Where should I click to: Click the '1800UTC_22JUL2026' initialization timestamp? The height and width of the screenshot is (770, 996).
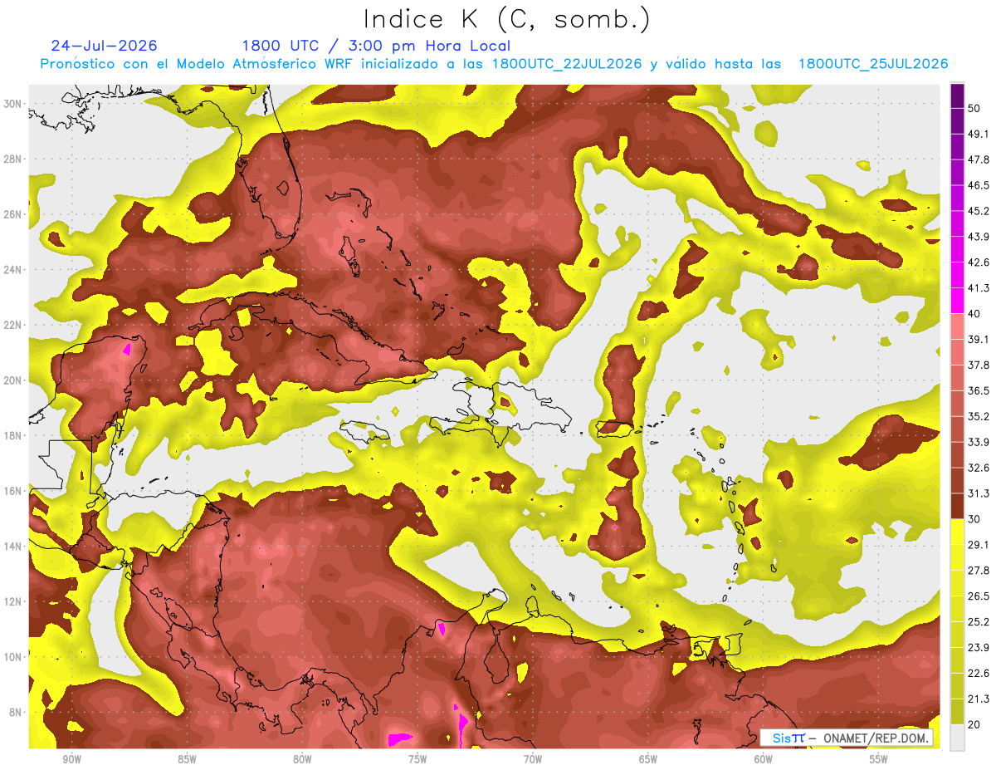567,64
